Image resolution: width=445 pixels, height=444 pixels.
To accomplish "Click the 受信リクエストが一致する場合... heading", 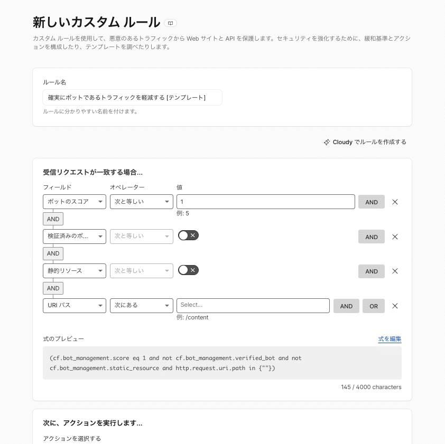I will [93, 172].
